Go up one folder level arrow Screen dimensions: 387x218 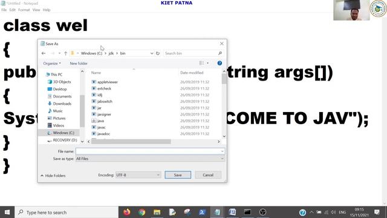[66, 53]
